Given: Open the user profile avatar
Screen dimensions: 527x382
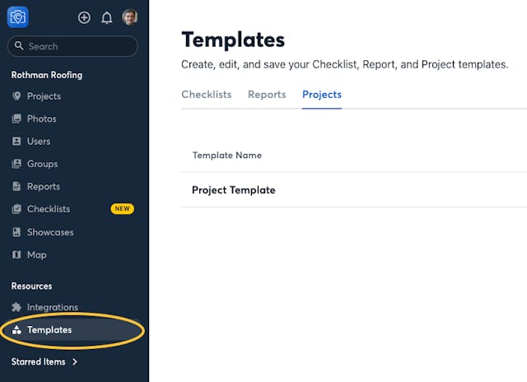Looking at the screenshot, I should tap(130, 17).
